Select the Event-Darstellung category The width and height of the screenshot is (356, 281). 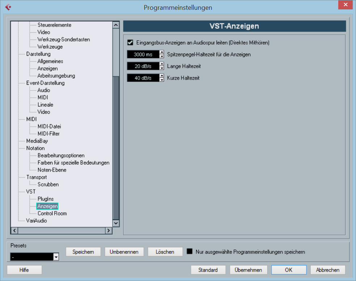click(45, 83)
